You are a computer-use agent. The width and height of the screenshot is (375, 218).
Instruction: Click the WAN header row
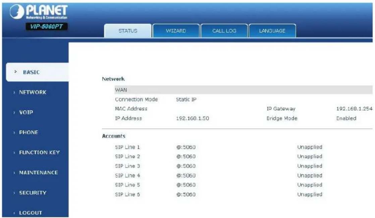pos(243,90)
